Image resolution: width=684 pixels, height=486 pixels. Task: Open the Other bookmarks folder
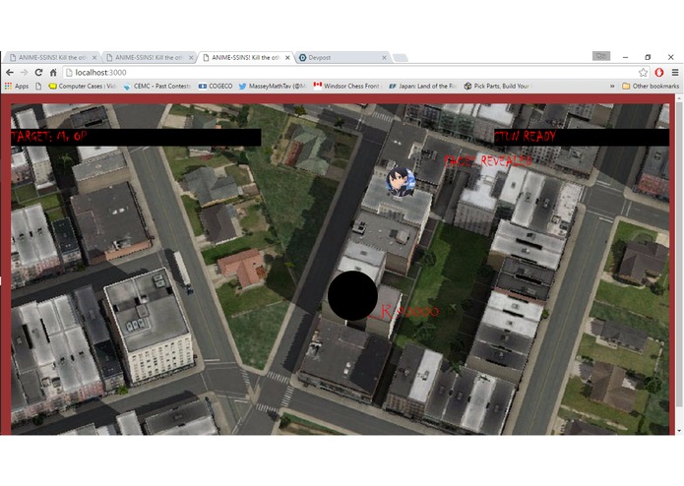[x=651, y=87]
